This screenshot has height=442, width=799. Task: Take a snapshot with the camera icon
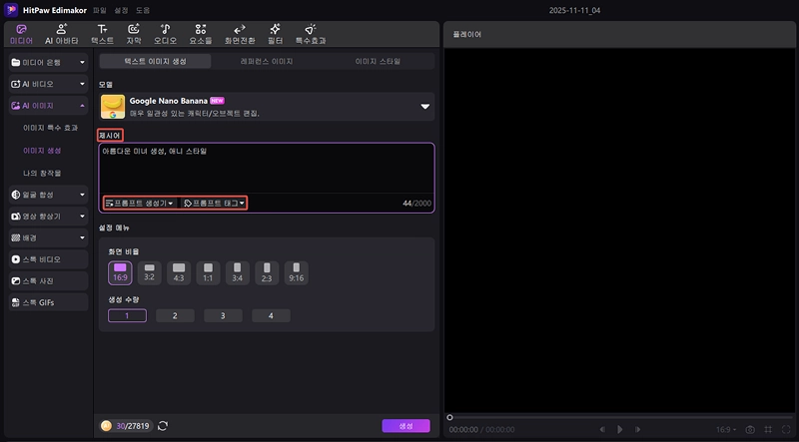coord(750,430)
